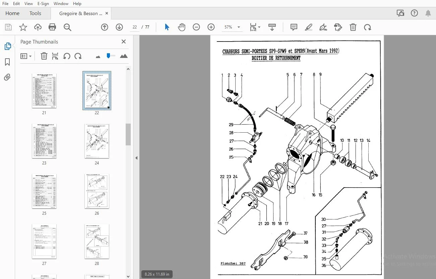Go to the next page
Viewport: 436px width, 279px height.
[119, 27]
